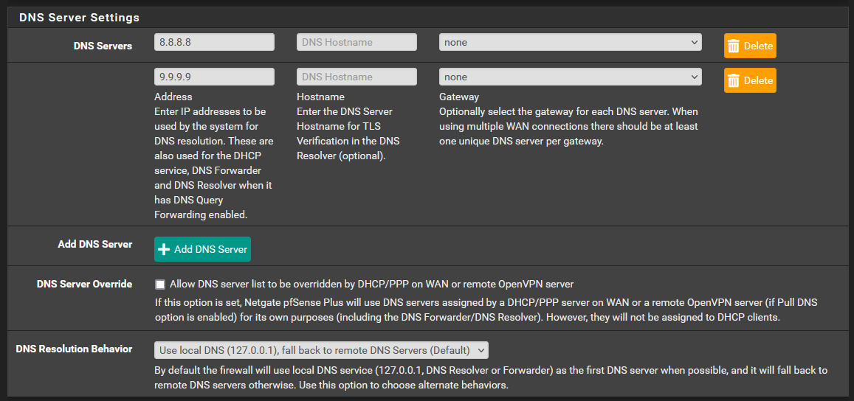
Task: Click the trash icon beside the 8.8.8.8 server
Action: click(x=734, y=46)
